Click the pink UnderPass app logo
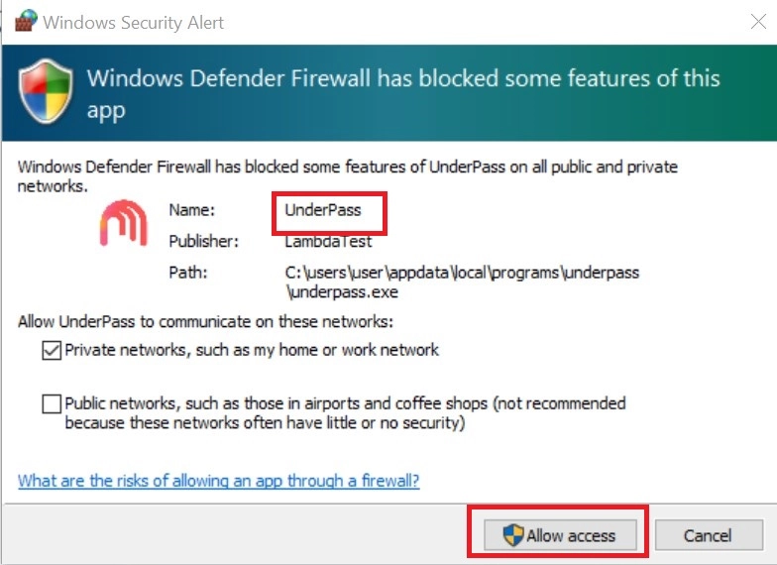Viewport: 777px width, 565px height. click(x=123, y=222)
